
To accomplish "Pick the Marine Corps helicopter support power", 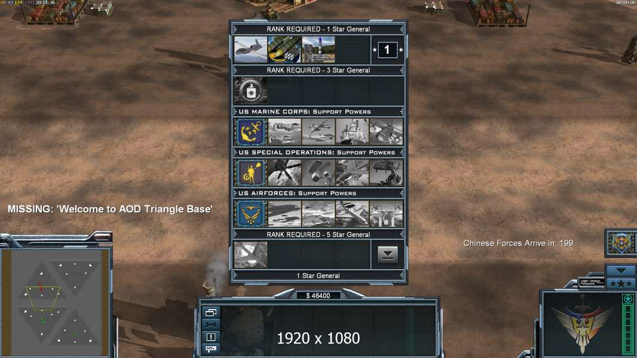I will coord(387,132).
